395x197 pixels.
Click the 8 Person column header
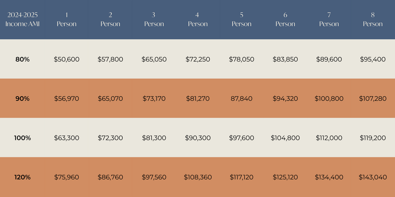coord(373,19)
